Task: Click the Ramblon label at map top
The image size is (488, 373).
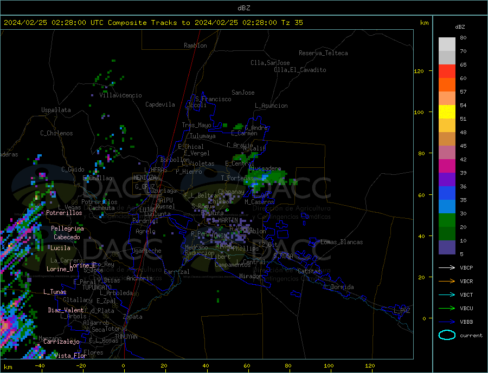Action: (195, 45)
